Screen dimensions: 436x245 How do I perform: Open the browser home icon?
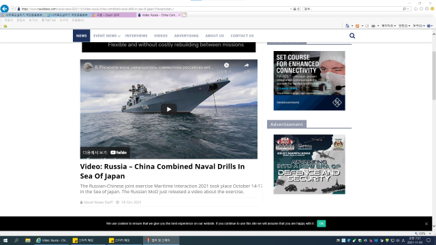point(416,9)
